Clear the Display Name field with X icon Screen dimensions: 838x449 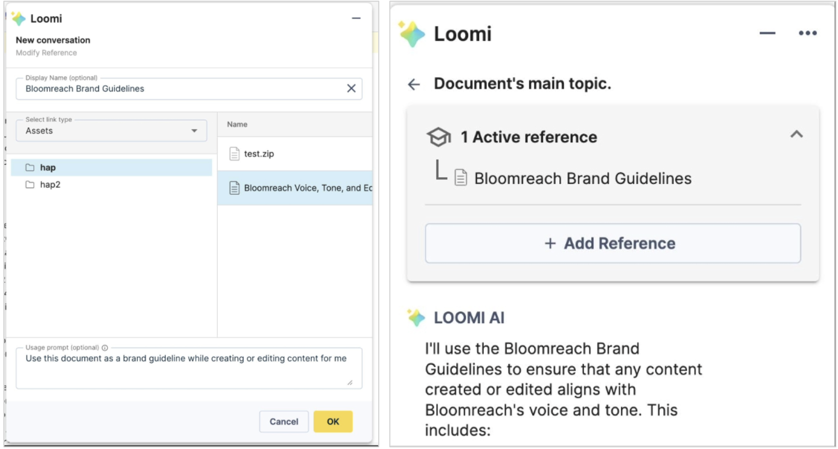coord(351,88)
